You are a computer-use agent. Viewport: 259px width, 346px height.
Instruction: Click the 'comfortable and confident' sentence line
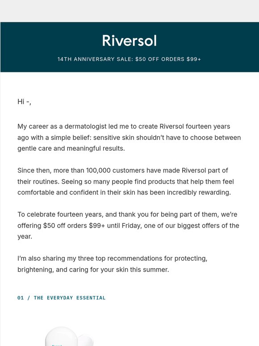(x=124, y=192)
